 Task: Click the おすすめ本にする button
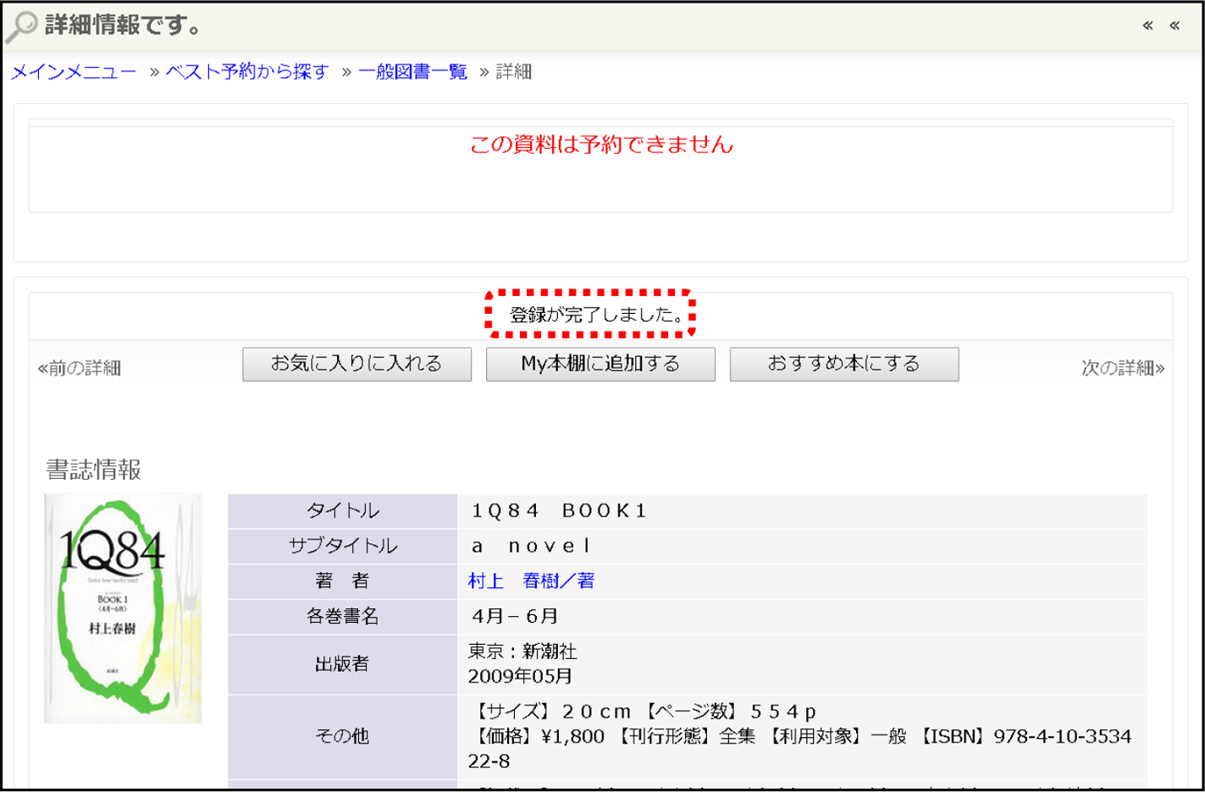click(x=843, y=364)
